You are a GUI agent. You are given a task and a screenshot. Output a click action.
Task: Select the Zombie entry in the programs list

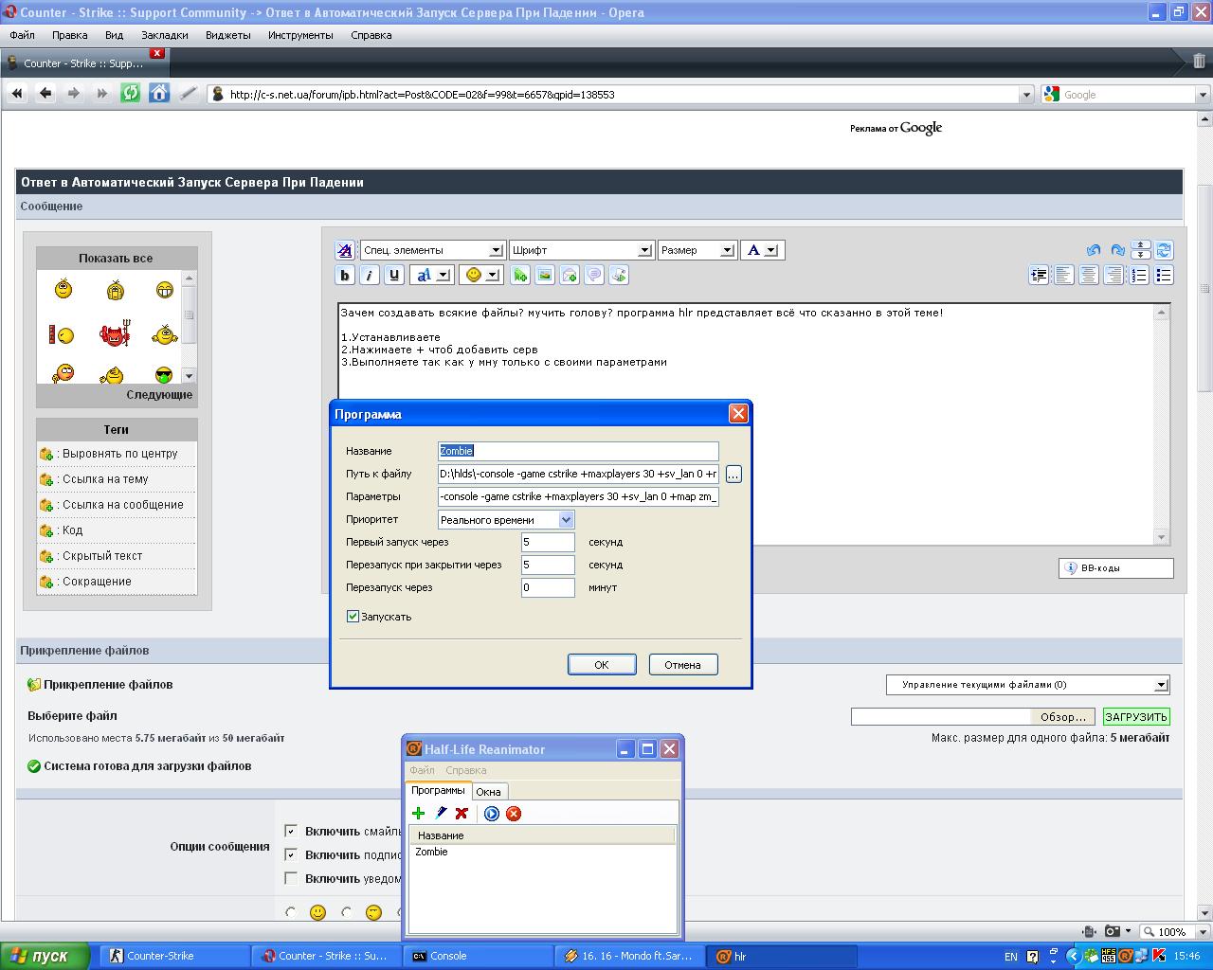[x=431, y=852]
